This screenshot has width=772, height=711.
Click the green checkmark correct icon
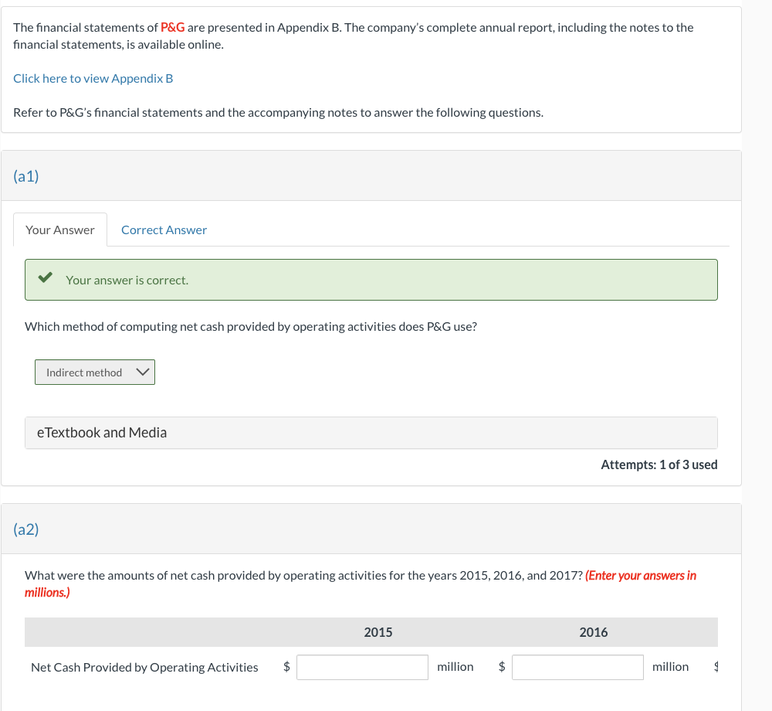coord(44,278)
